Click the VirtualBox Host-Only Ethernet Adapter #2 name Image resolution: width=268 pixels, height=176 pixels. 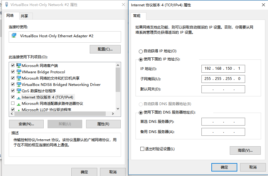[x=57, y=36]
